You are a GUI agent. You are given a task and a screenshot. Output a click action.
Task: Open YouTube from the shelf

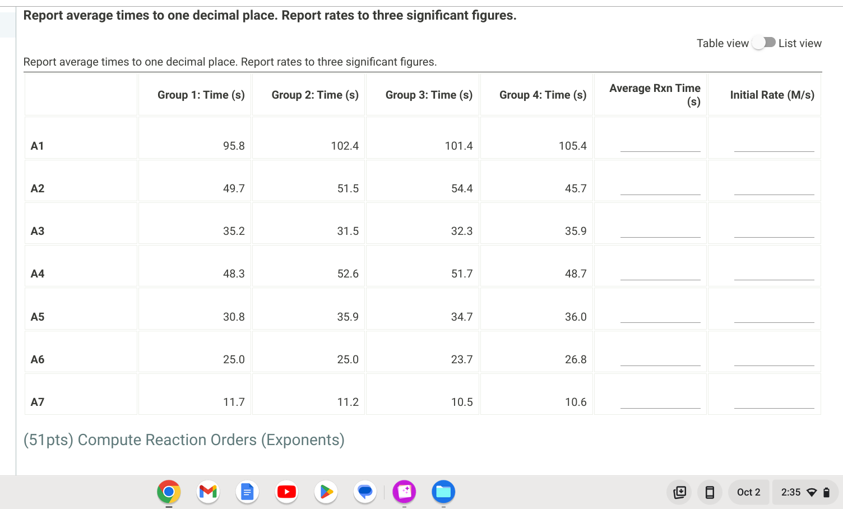286,492
